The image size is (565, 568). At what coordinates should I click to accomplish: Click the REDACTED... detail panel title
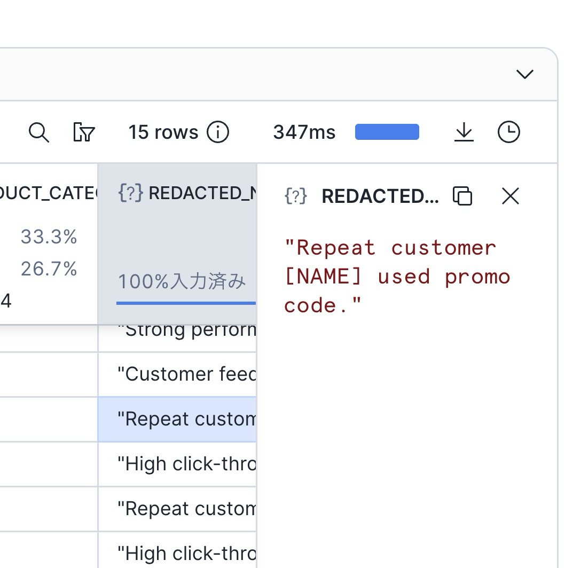[x=380, y=196]
